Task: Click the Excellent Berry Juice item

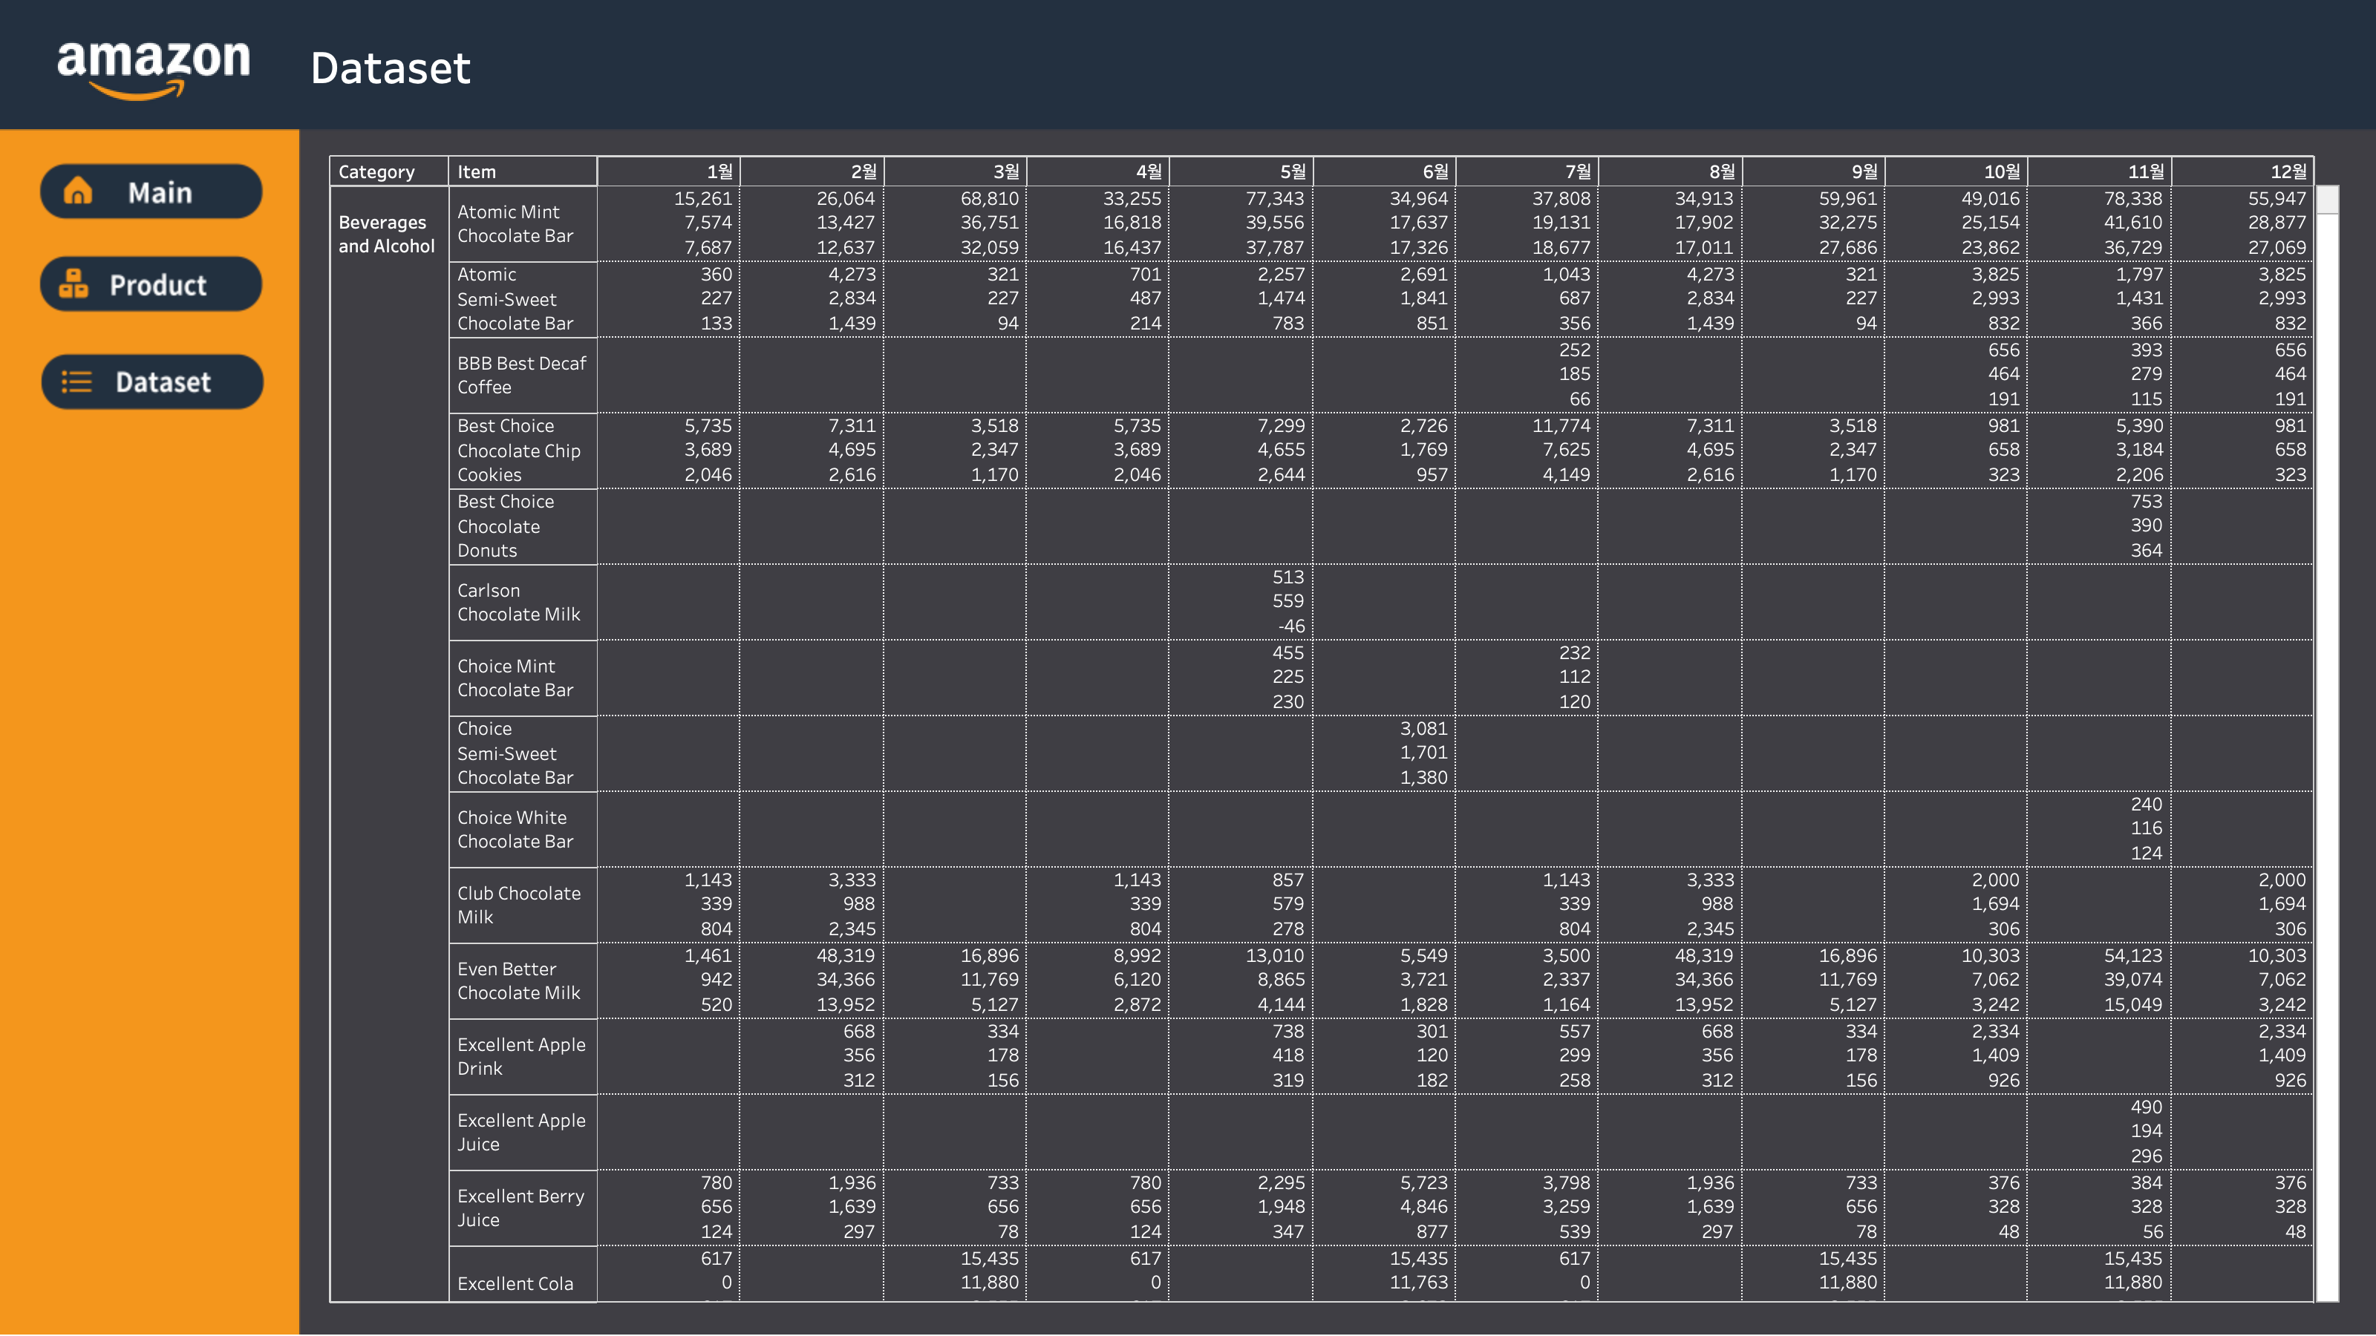Action: [520, 1207]
